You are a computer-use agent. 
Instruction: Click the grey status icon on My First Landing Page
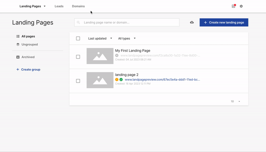click(117, 56)
